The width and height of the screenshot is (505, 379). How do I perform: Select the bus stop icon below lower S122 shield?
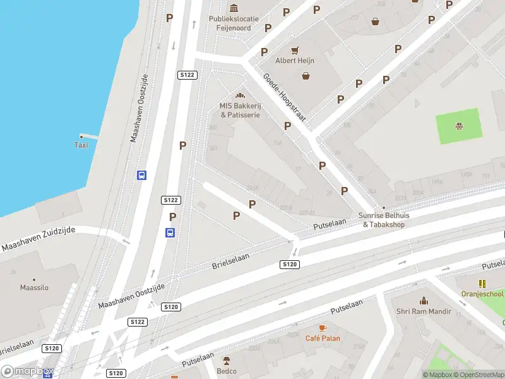(x=170, y=232)
